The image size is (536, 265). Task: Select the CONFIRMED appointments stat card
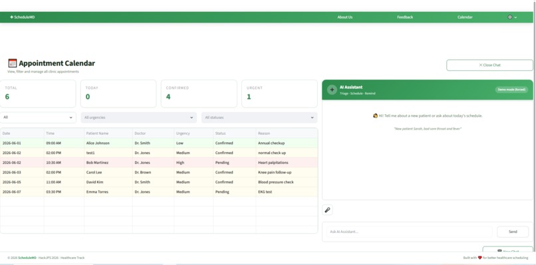(x=199, y=94)
